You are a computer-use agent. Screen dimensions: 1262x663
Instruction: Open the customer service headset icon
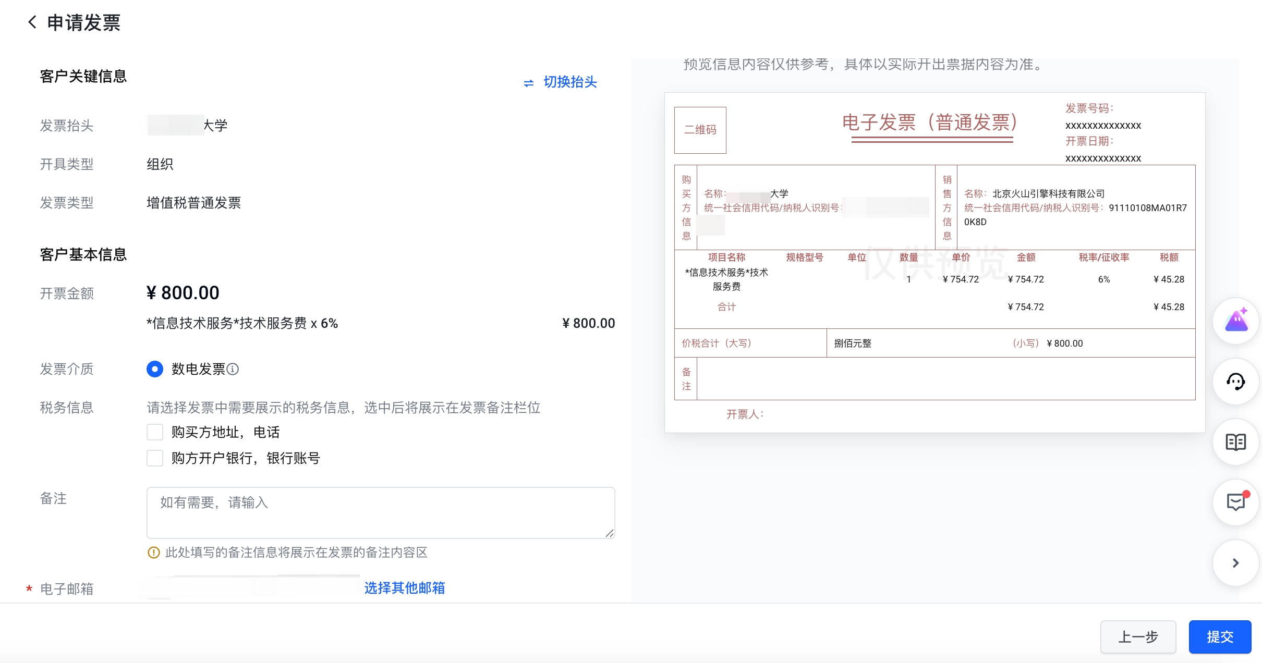[x=1236, y=382]
